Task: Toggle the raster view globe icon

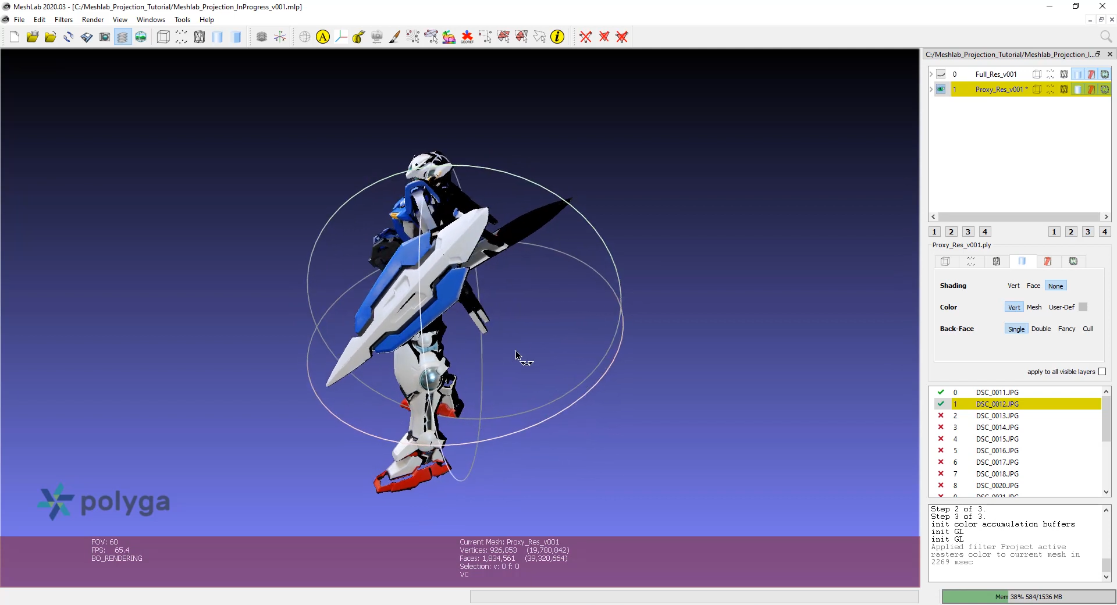Action: point(141,37)
